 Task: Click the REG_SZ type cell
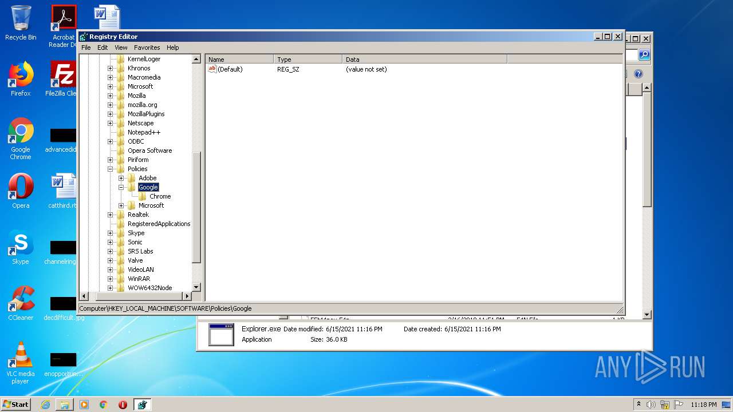click(288, 69)
